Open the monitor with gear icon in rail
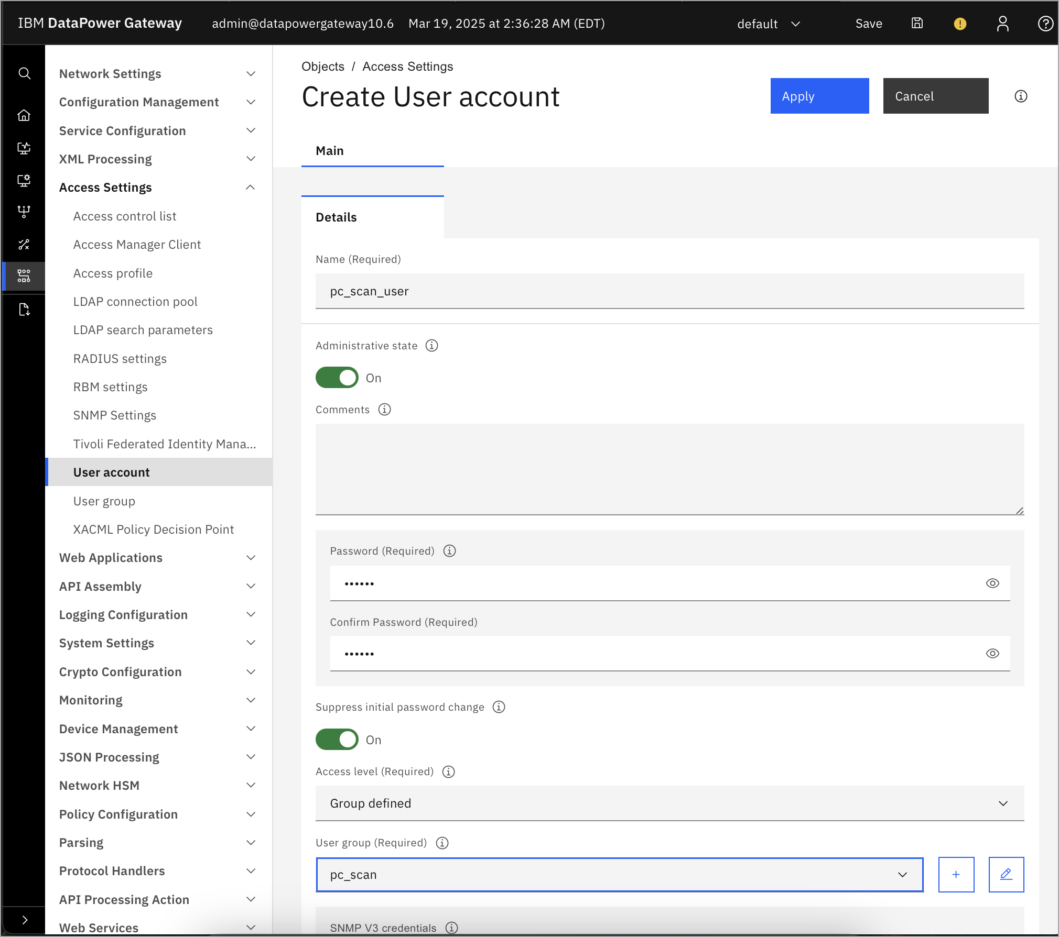Screen dimensions: 1059x937 24,181
